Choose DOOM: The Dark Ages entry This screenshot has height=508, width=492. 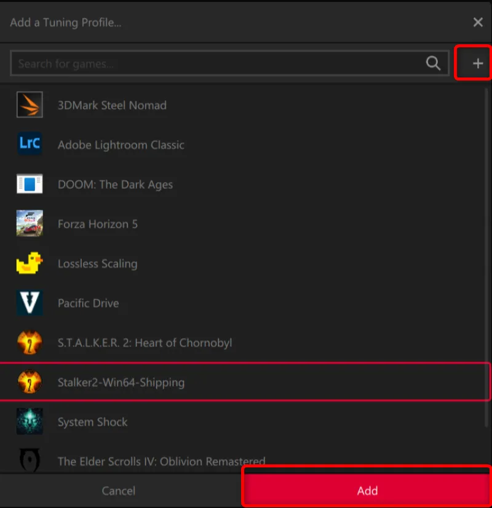click(x=242, y=184)
